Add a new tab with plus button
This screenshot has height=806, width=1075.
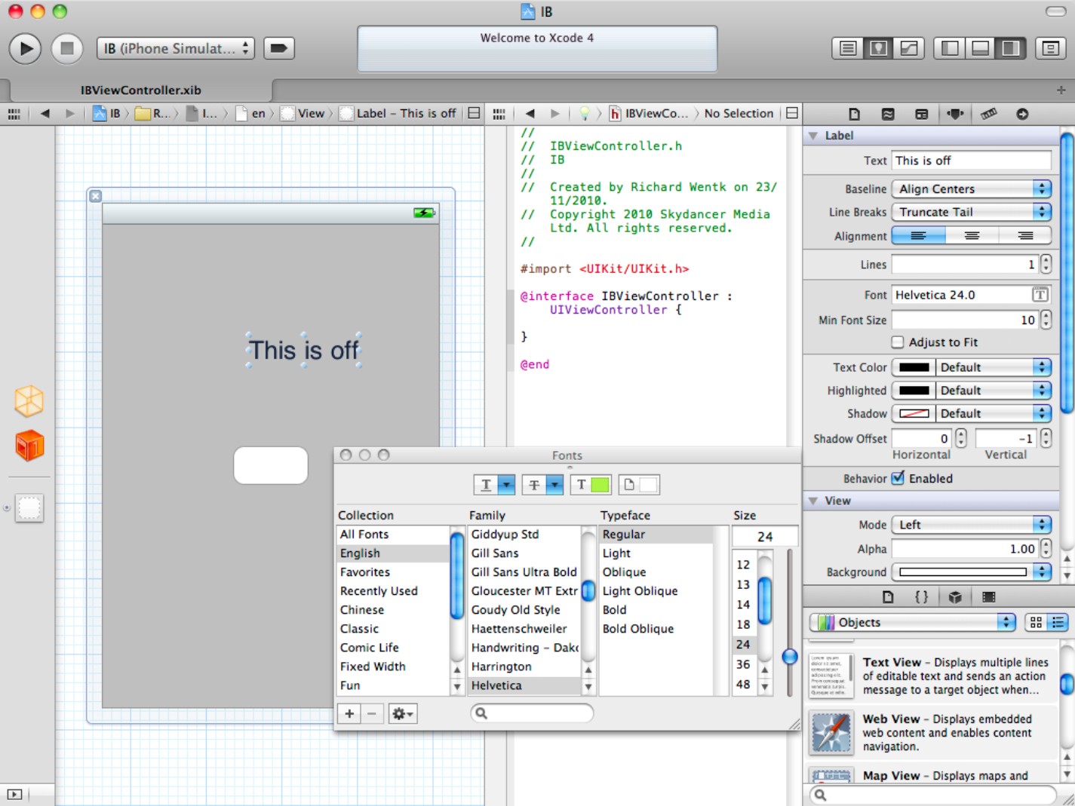[1061, 90]
